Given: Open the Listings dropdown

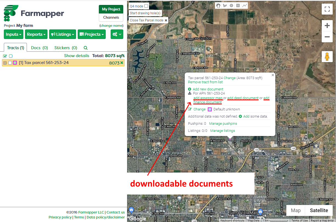Looking at the screenshot, I should (x=63, y=34).
